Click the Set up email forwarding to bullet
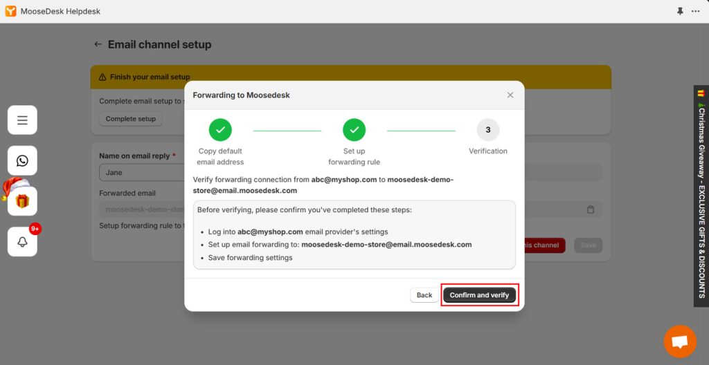709x365 pixels. [339, 245]
